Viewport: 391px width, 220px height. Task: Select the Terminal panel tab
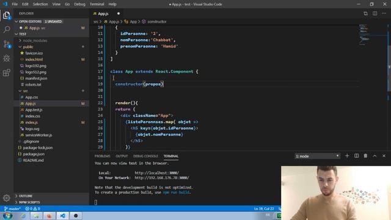pos(171,156)
